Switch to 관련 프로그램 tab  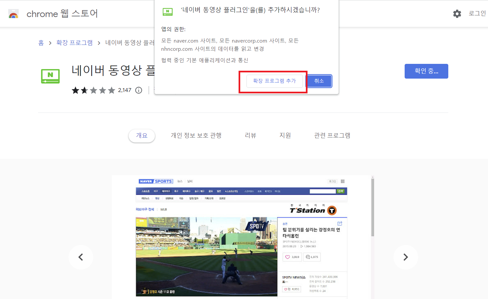pos(332,135)
